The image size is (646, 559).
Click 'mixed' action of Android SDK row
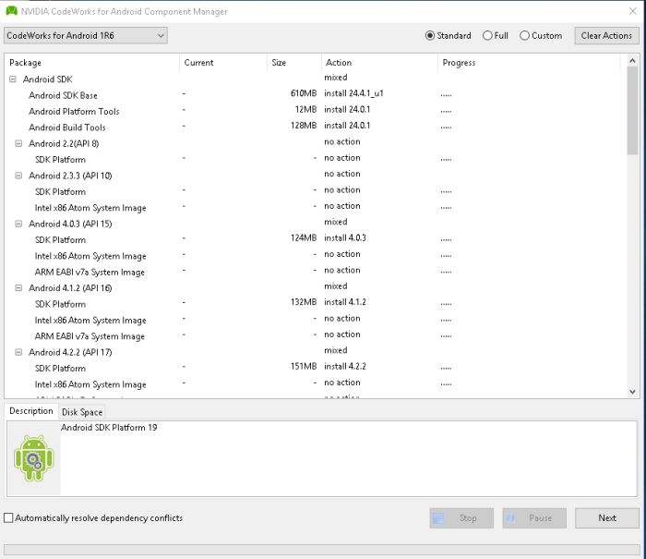[x=335, y=77]
